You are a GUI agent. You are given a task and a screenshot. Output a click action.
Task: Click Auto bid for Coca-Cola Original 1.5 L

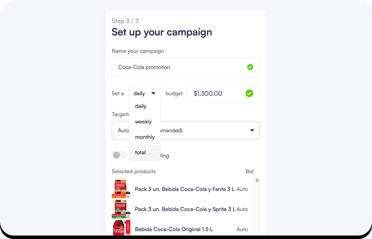(242, 229)
